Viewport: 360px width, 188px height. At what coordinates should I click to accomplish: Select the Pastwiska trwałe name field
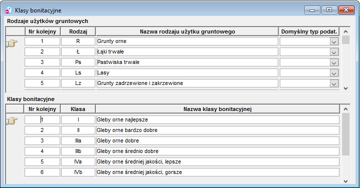[187, 62]
